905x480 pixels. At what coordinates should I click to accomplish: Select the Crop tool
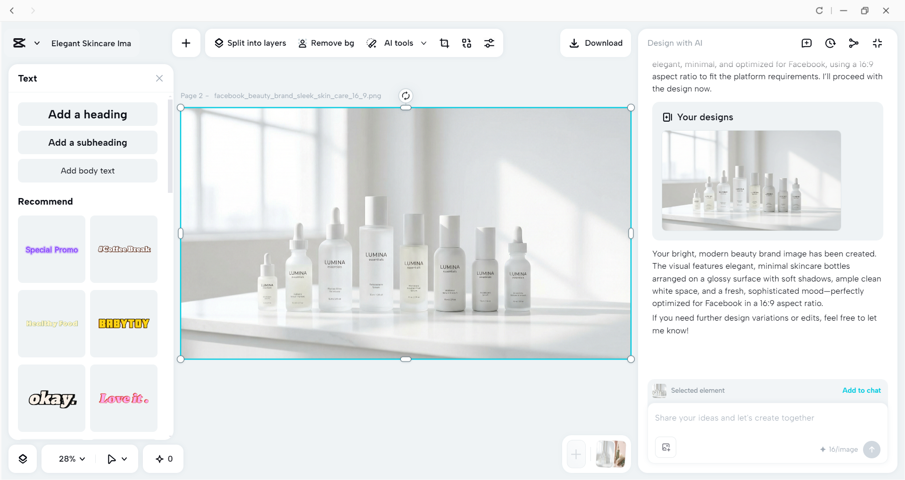(x=444, y=43)
